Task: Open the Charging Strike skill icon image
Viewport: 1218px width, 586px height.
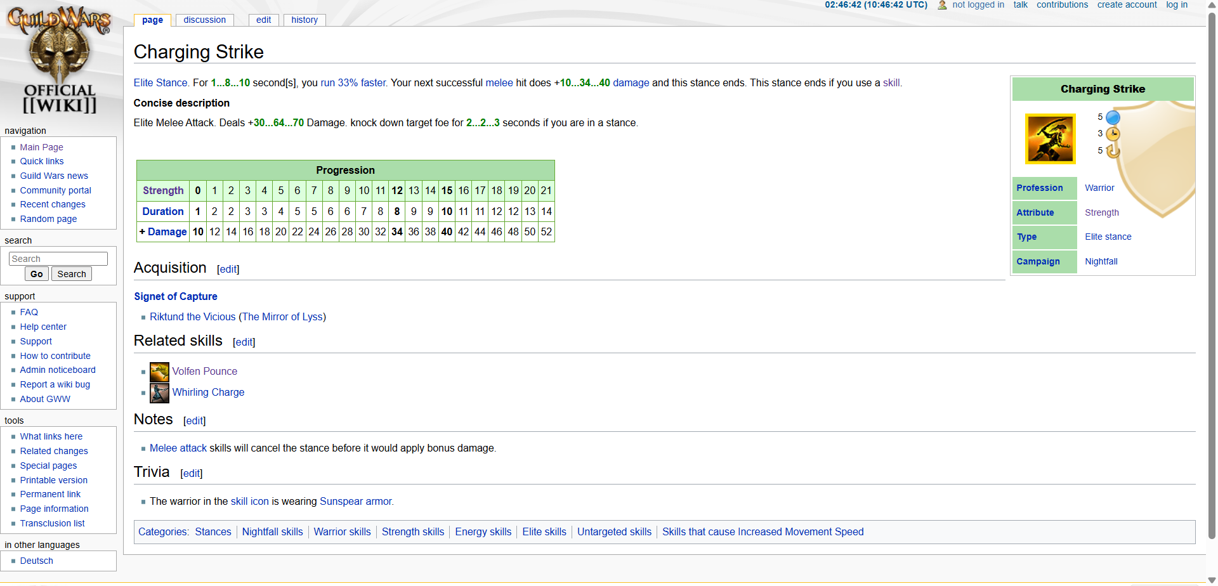Action: [1051, 139]
